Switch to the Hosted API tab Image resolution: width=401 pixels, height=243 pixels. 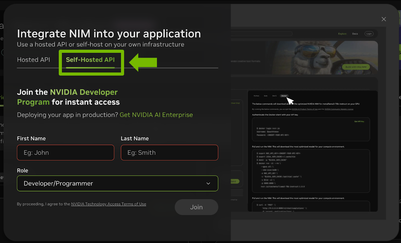pyautogui.click(x=33, y=59)
